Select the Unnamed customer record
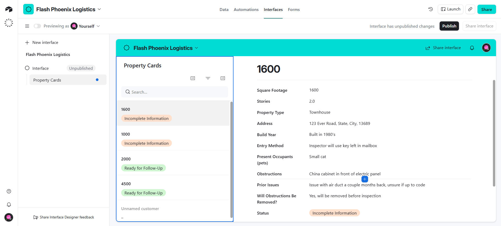Viewport: 501px width, 226px height. [173, 211]
